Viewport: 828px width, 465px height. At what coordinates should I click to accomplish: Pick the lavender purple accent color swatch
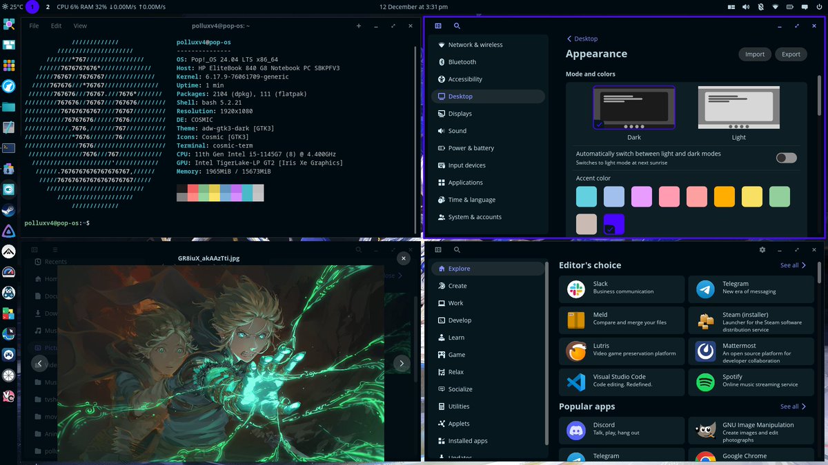(x=642, y=196)
